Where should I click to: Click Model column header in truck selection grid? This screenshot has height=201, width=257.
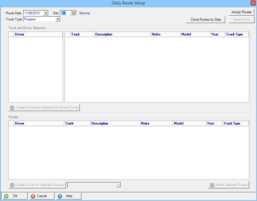195,34
